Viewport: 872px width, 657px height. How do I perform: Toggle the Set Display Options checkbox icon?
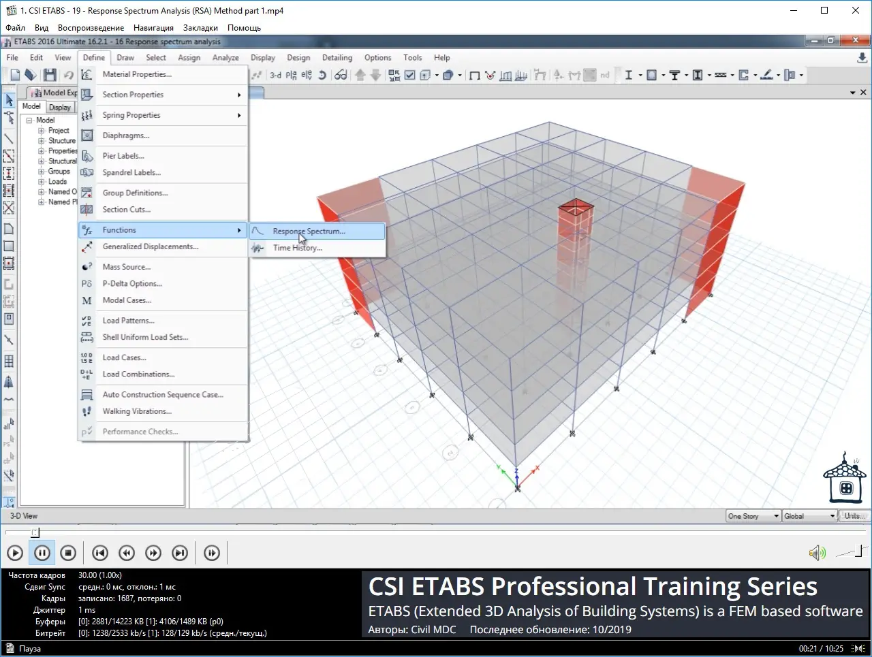click(x=410, y=75)
